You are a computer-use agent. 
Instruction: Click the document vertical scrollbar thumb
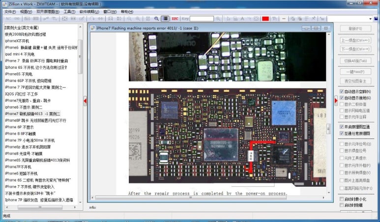[x=329, y=129]
